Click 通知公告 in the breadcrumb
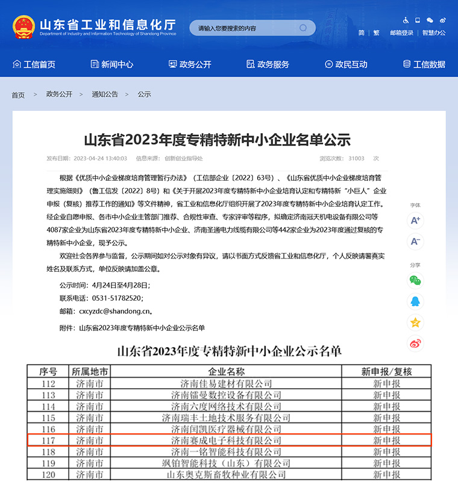 point(105,95)
